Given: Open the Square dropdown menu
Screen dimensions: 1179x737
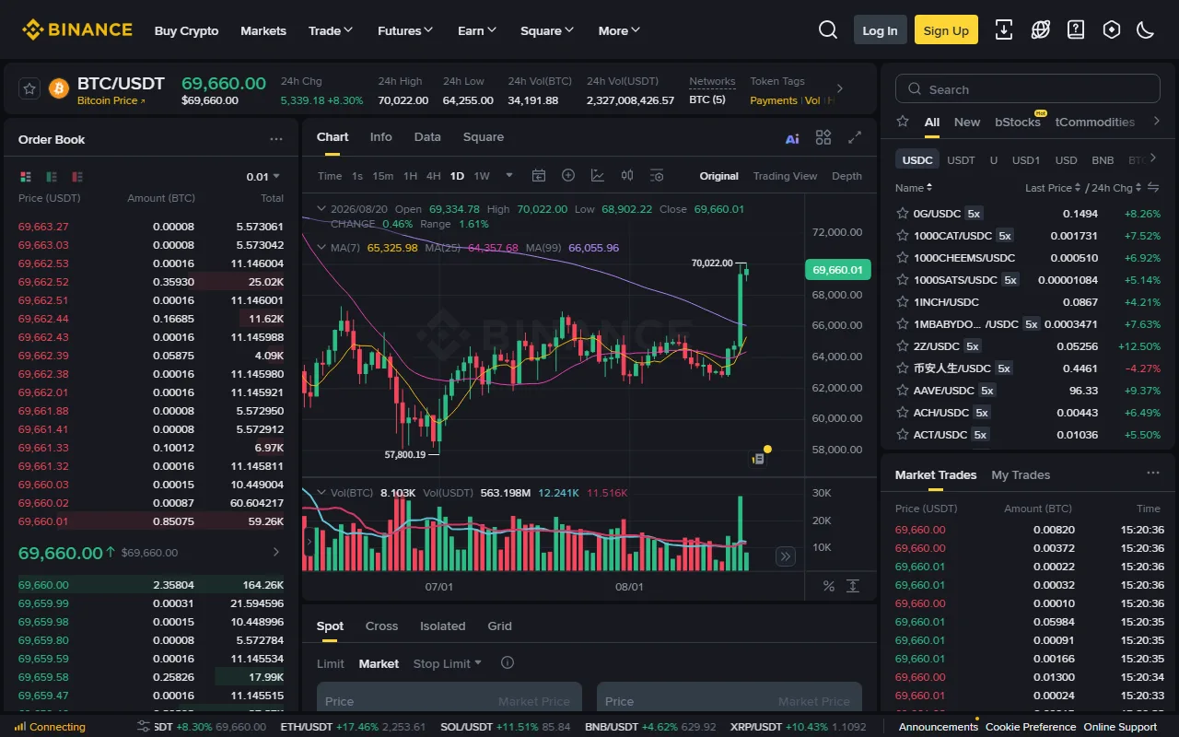Looking at the screenshot, I should pyautogui.click(x=547, y=30).
